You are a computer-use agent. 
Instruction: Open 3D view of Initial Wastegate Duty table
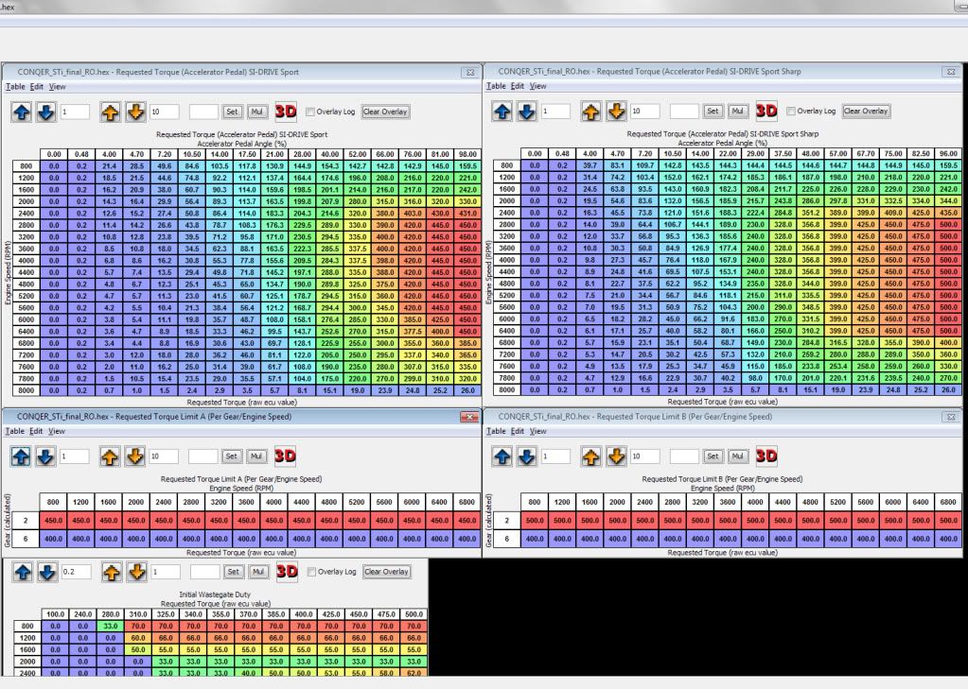point(286,572)
